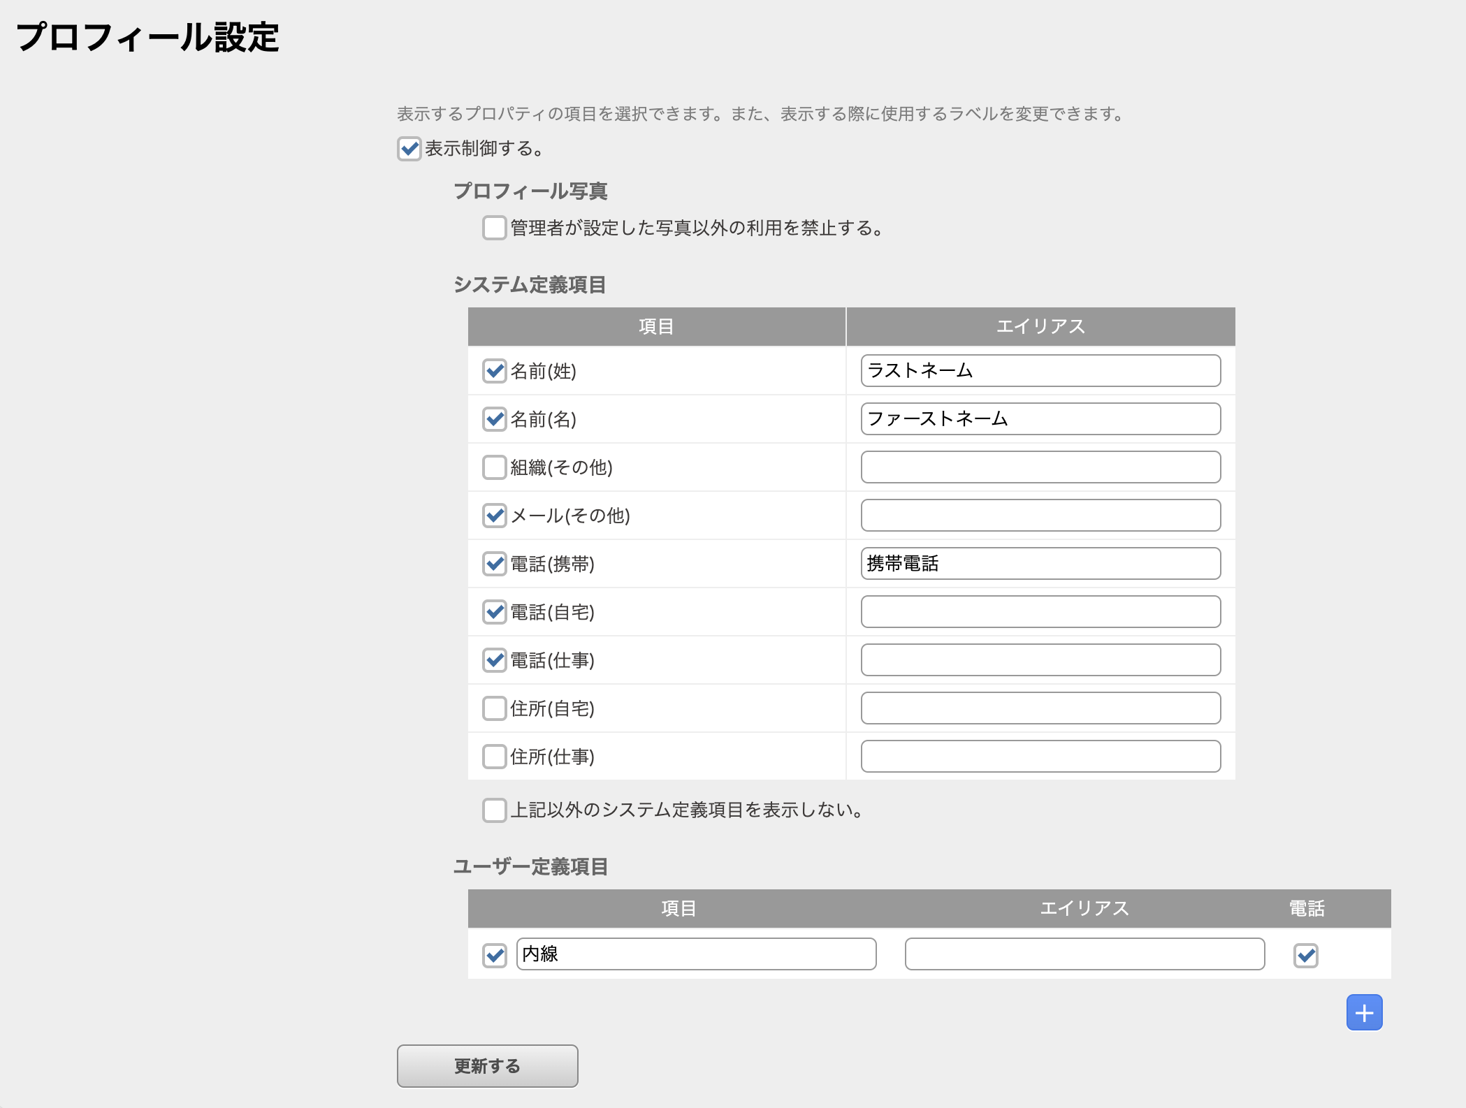Check hiding of other system-defined items
Screen dimensions: 1466x1108
coord(494,810)
